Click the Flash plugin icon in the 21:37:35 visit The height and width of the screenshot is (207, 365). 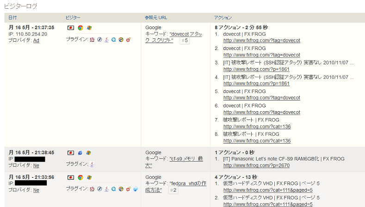[99, 40]
